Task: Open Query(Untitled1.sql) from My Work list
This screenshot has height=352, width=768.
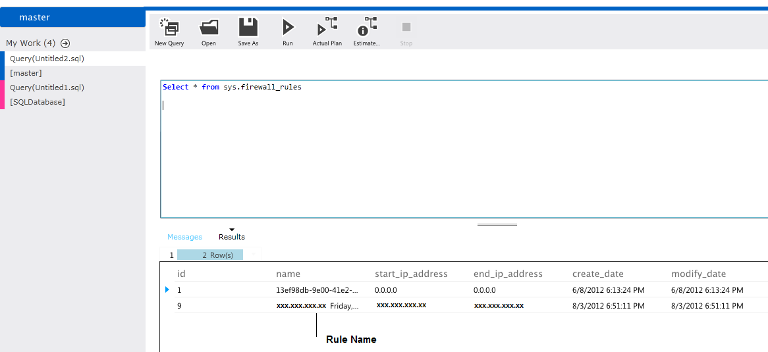Action: coord(47,88)
